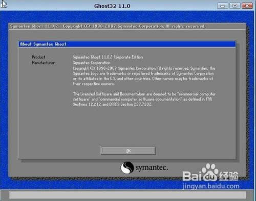Click the 'Product' label

pyautogui.click(x=38, y=57)
